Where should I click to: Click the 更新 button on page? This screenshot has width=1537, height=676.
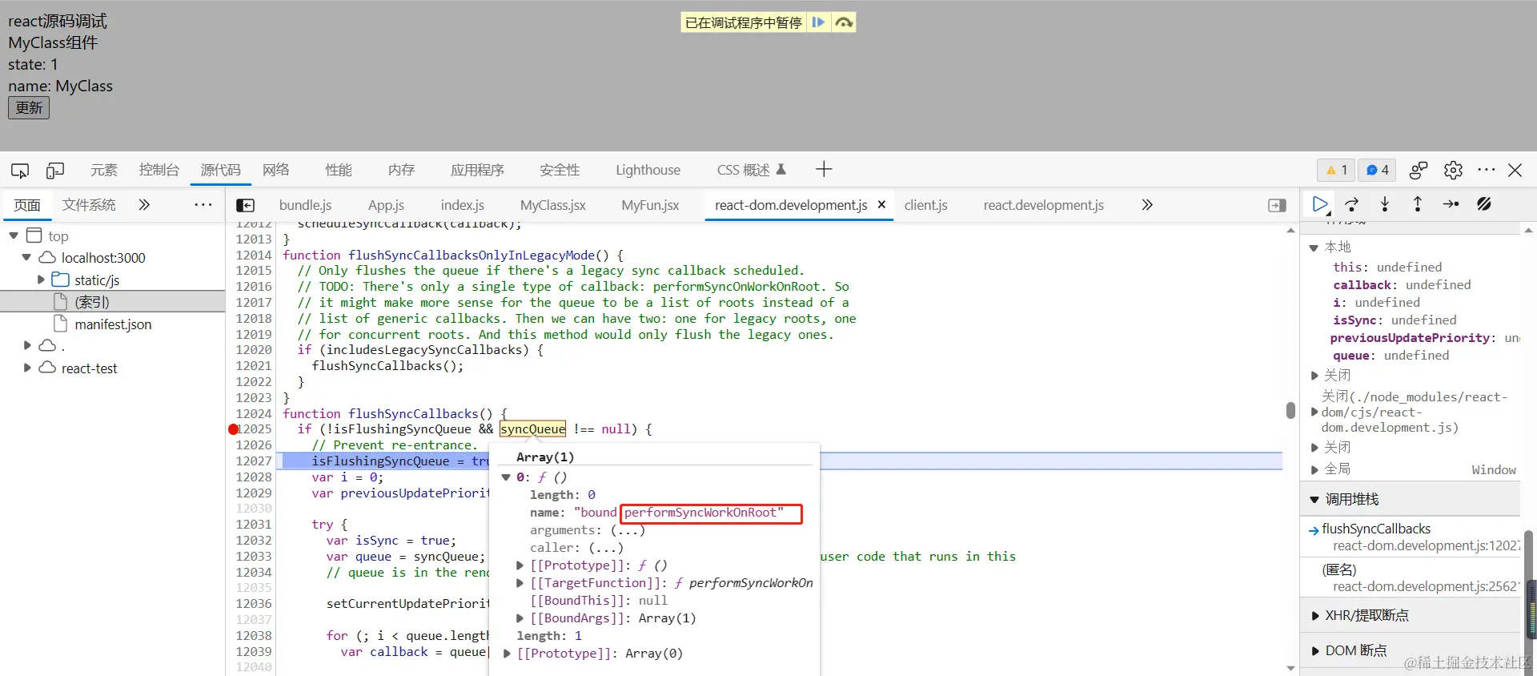[29, 107]
